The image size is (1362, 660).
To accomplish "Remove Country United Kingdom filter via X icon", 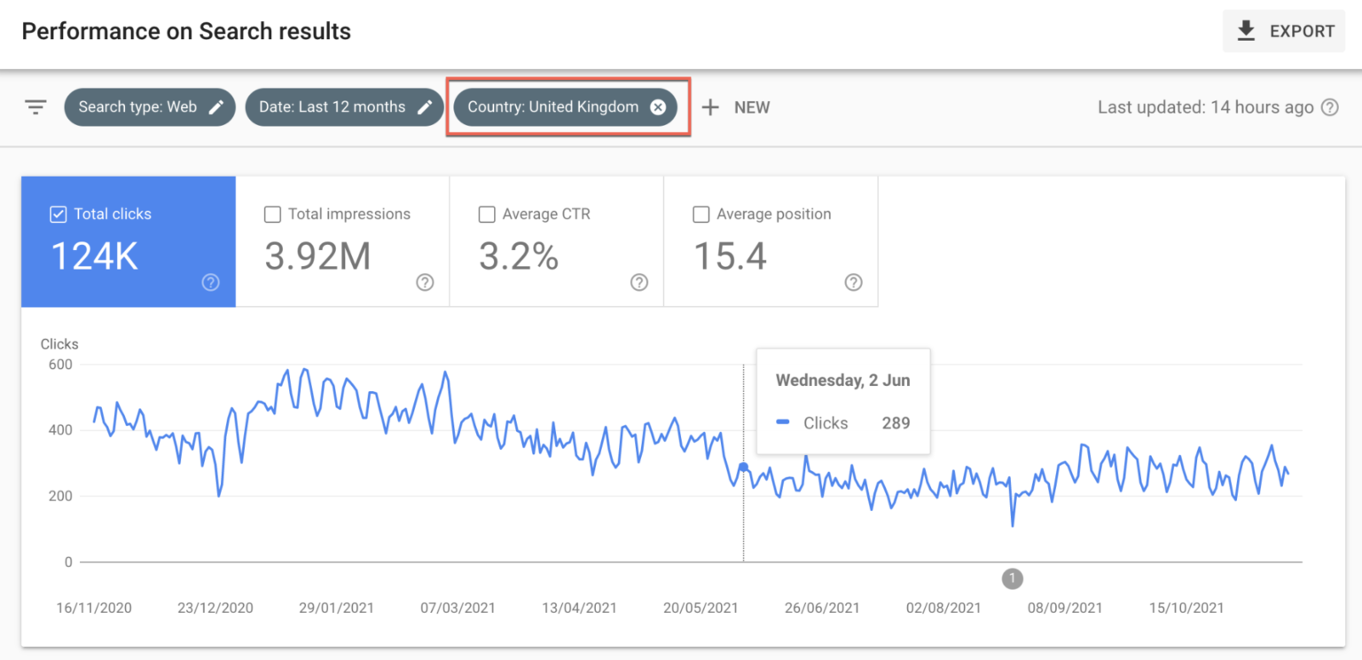I will 657,106.
